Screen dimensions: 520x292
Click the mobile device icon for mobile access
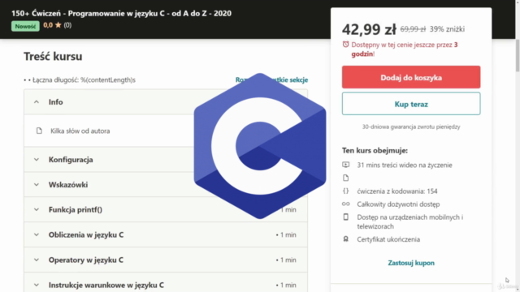coord(345,217)
